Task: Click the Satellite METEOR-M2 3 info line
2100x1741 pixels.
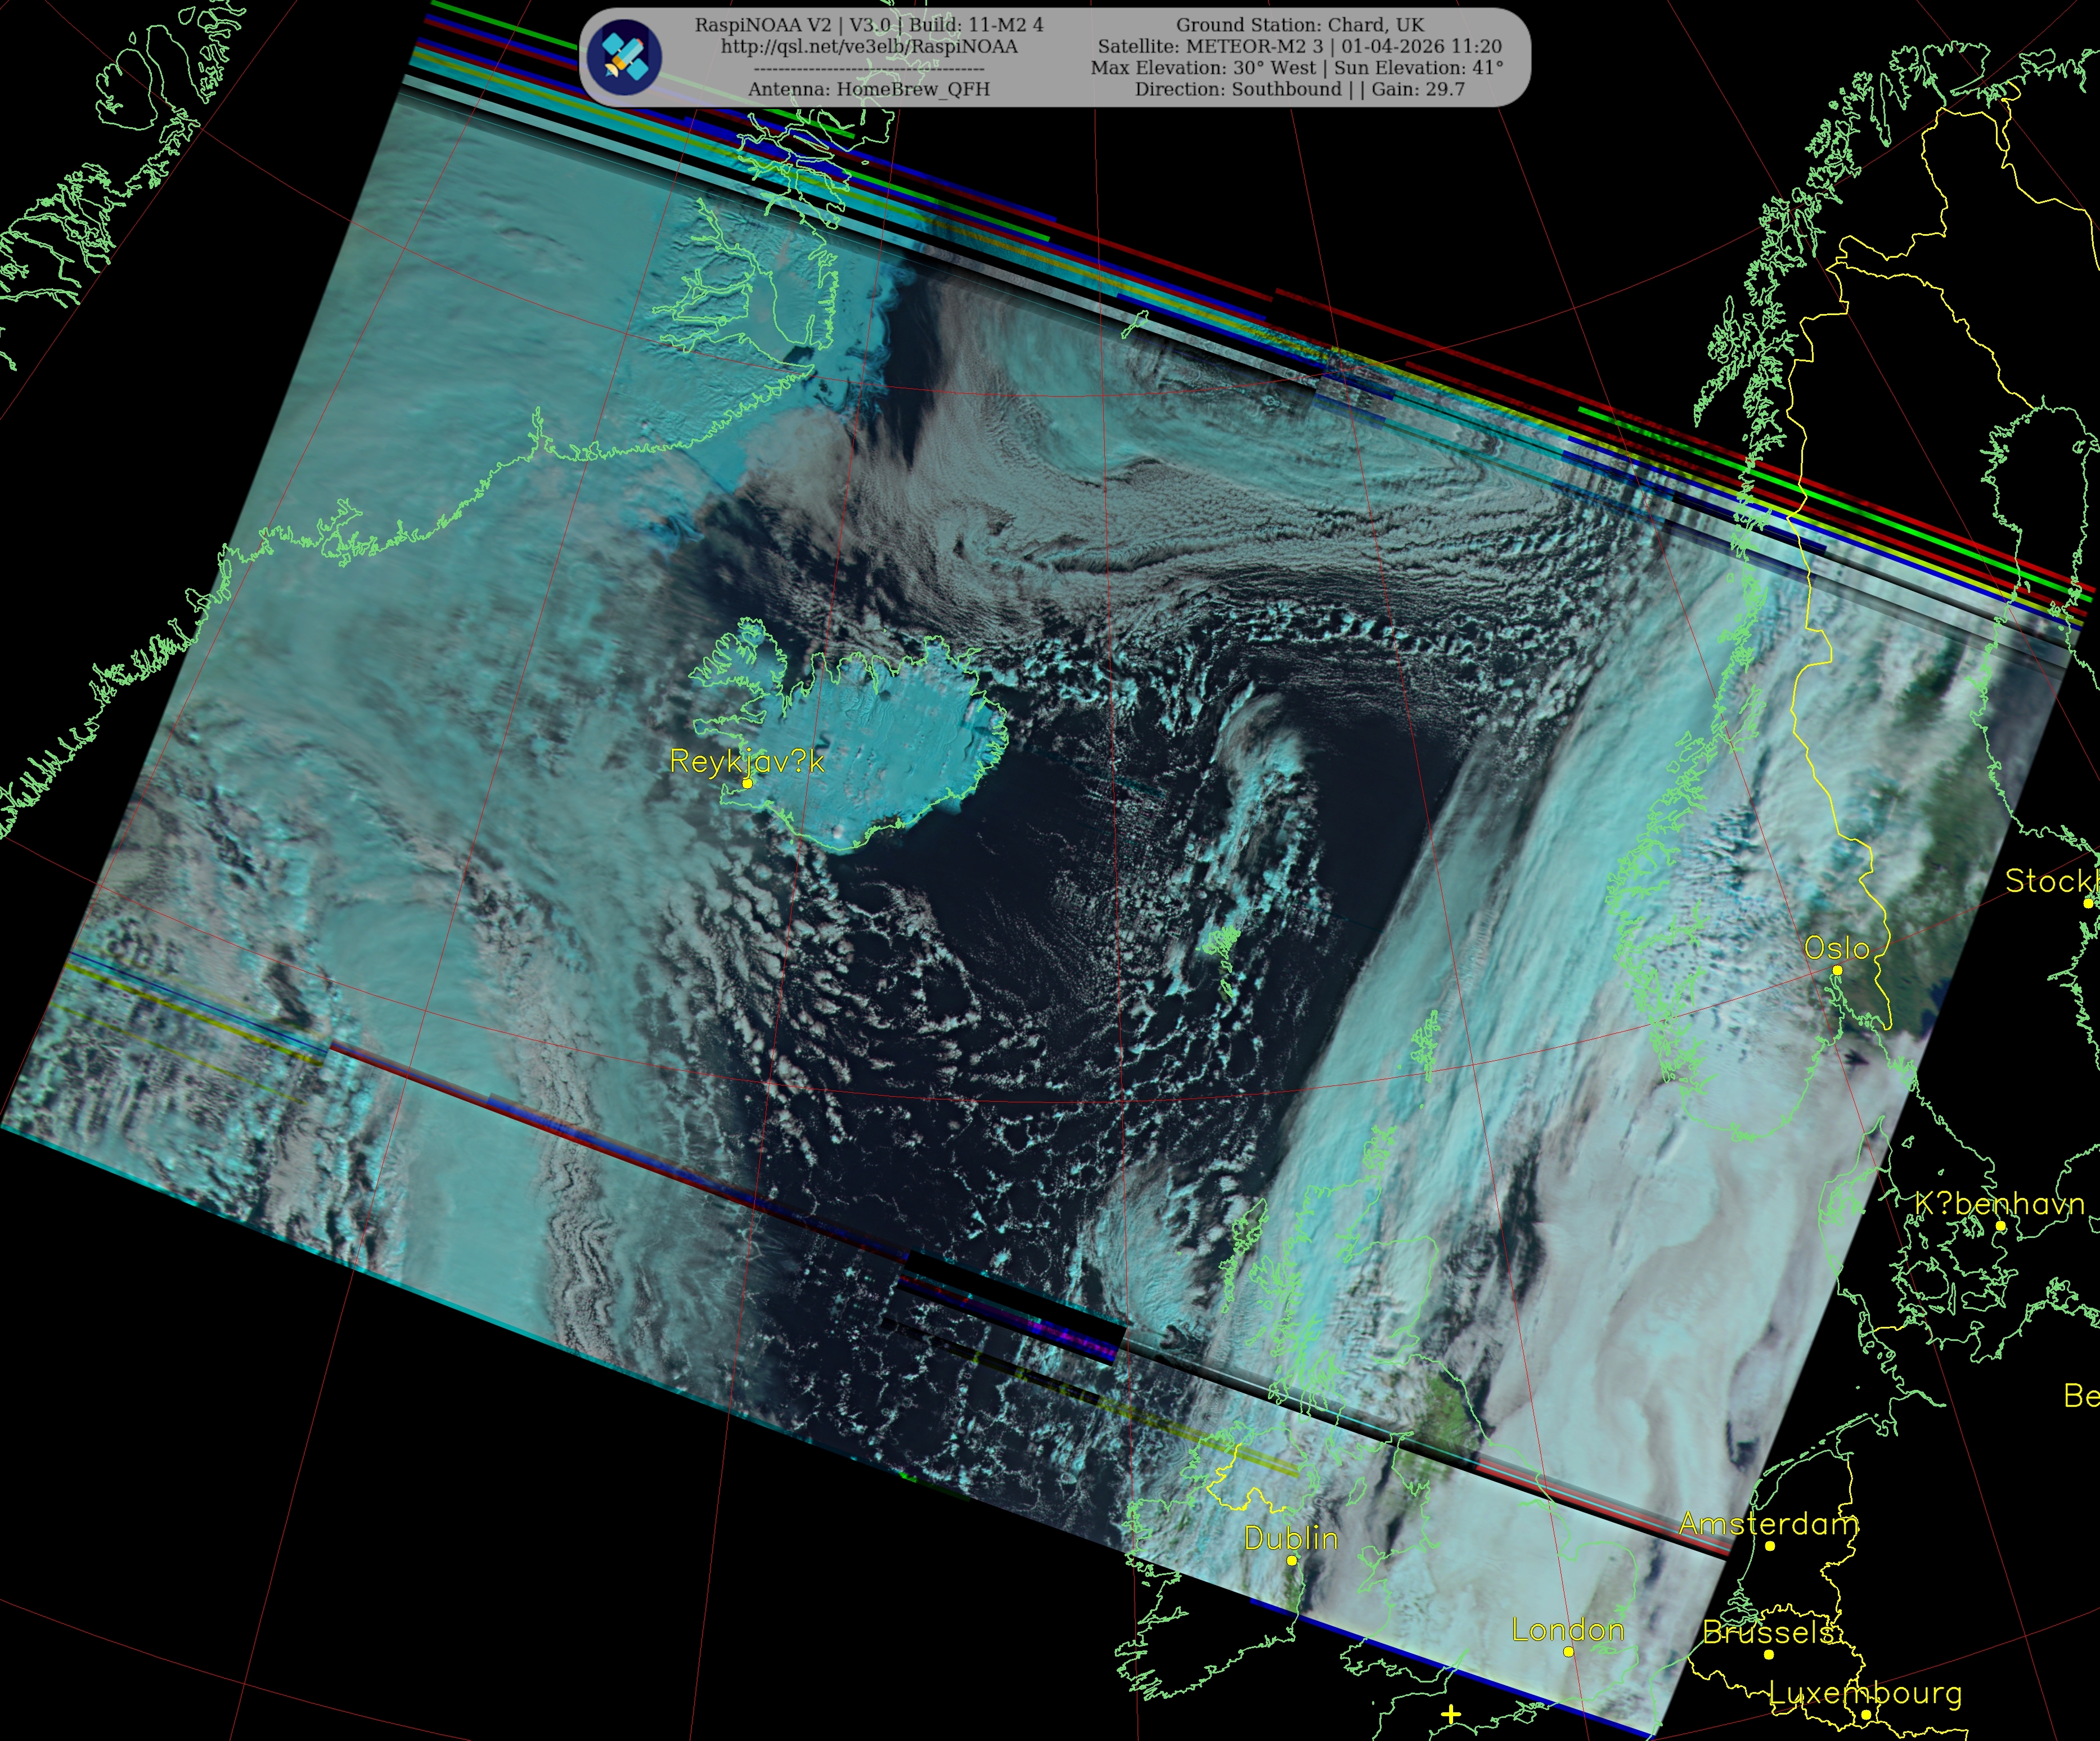Action: tap(1299, 46)
